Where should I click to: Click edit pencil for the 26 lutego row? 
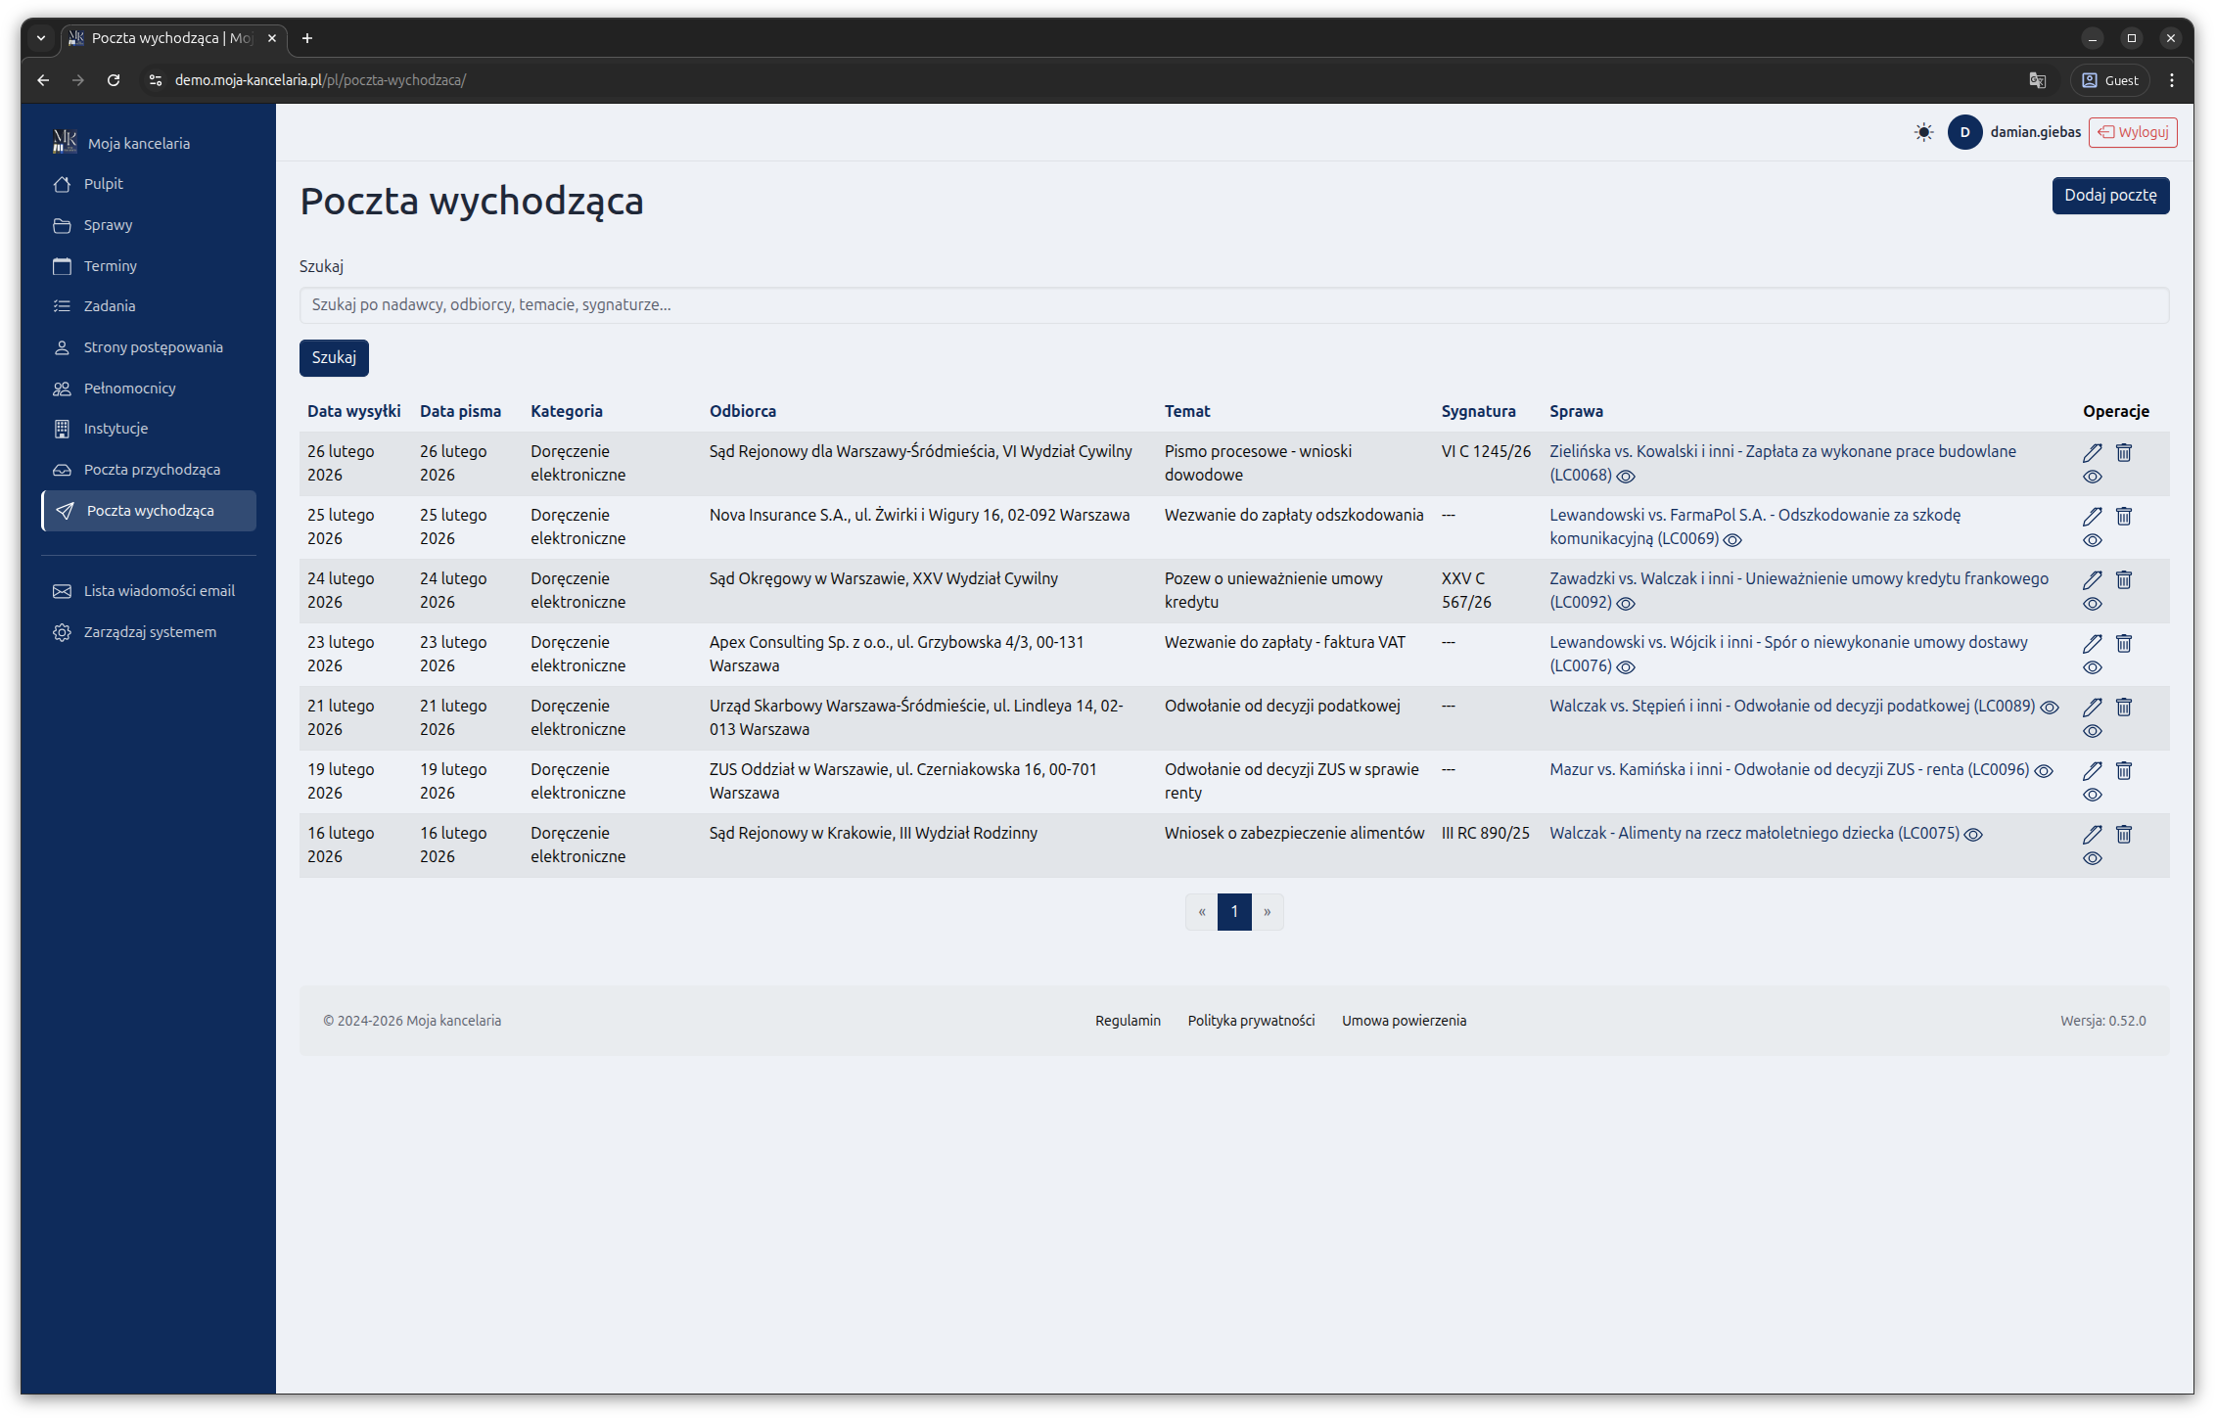tap(2092, 452)
